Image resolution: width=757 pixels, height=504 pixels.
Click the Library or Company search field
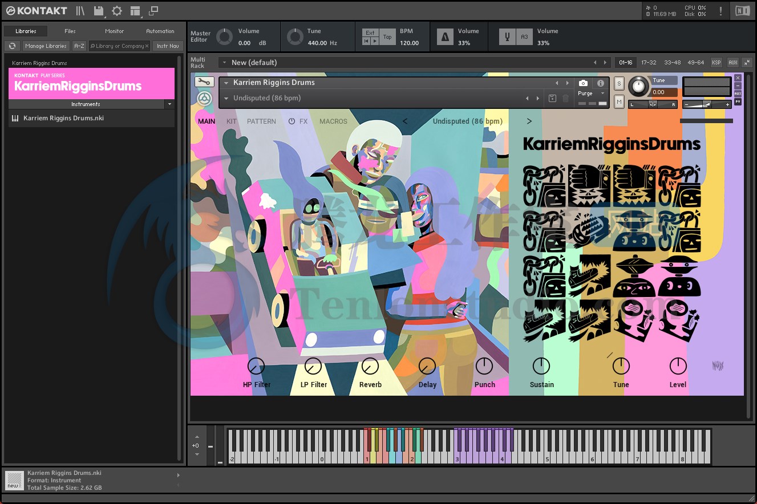coord(119,46)
